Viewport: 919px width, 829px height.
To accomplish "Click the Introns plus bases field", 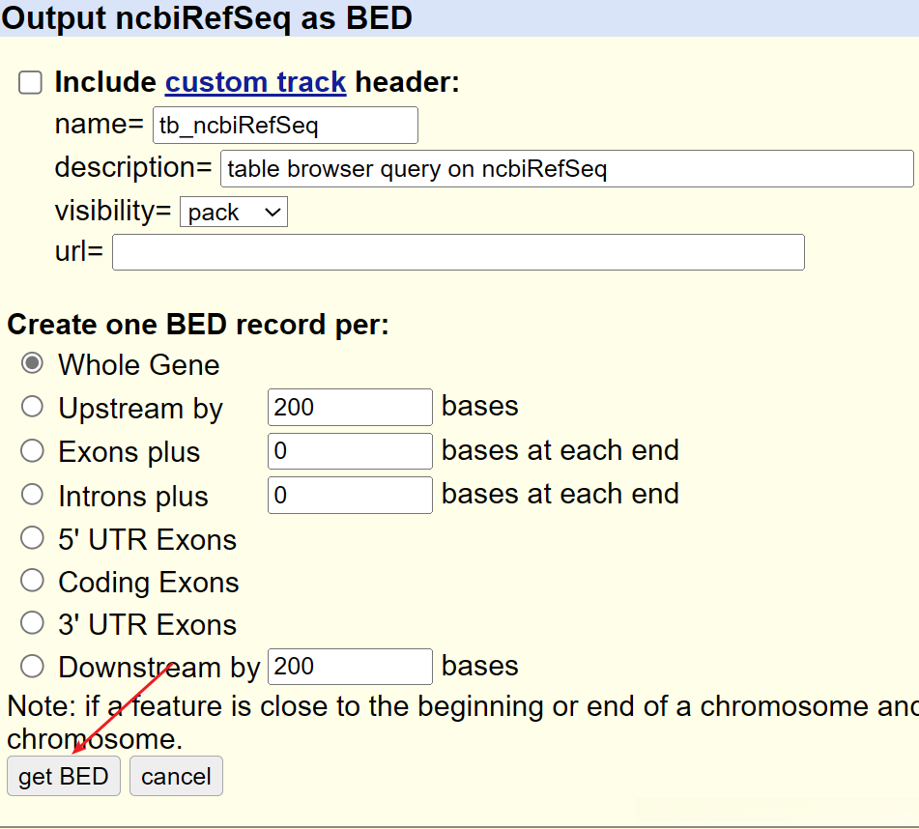I will (x=350, y=495).
